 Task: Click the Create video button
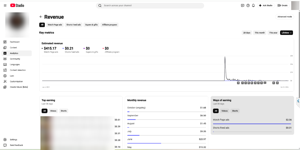tap(283, 6)
